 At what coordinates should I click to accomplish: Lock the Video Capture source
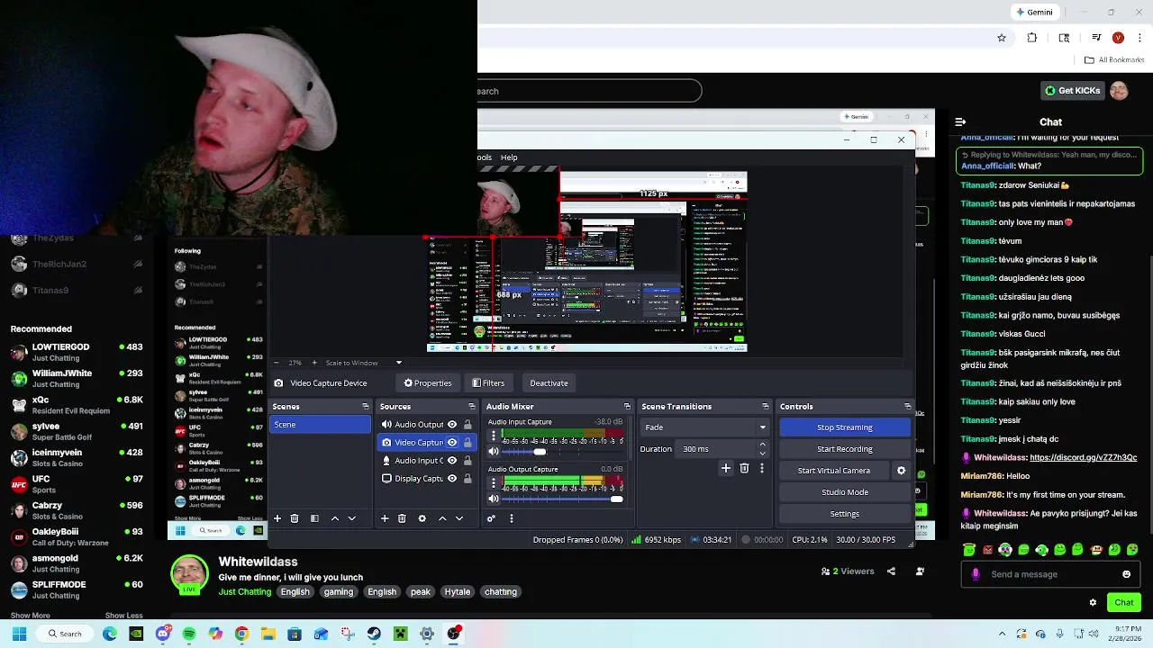click(468, 443)
